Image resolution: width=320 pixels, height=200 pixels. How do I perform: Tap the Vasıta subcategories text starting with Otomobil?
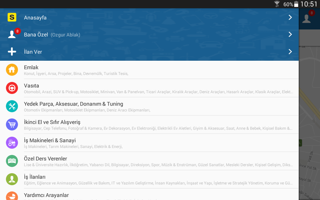(158, 92)
